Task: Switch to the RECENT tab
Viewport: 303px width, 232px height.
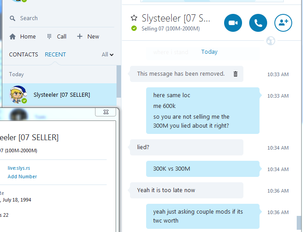Action: pyautogui.click(x=55, y=55)
